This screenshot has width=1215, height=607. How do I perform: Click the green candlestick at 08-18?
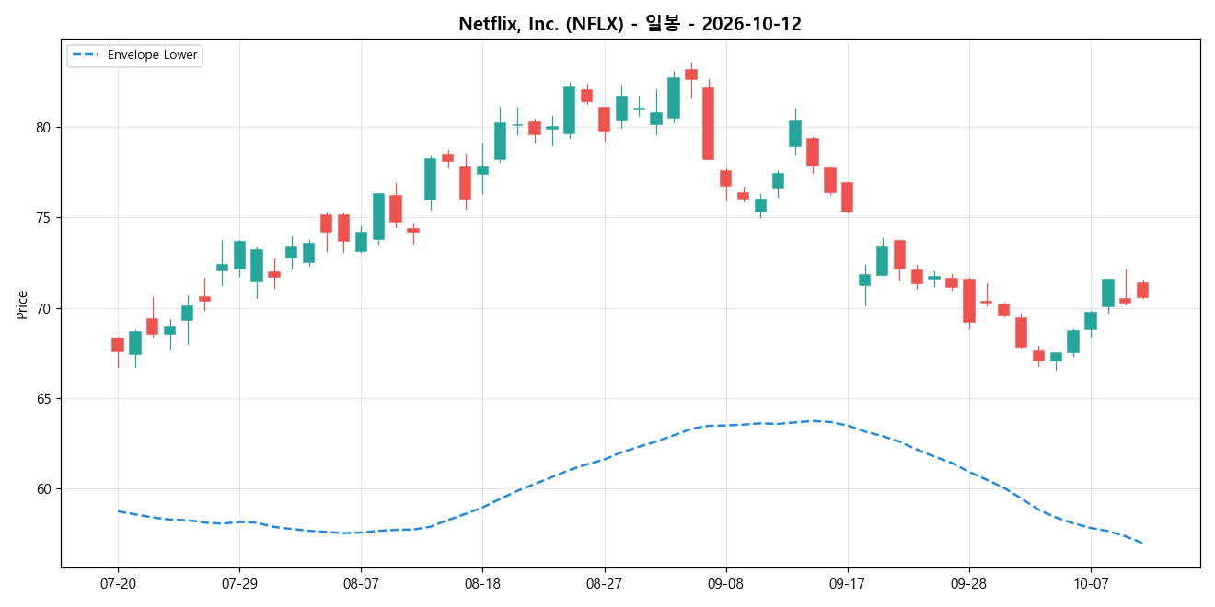coord(482,170)
